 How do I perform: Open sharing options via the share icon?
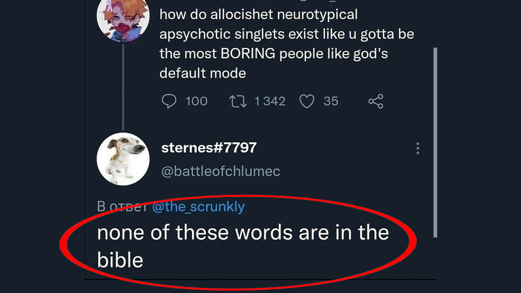click(376, 101)
